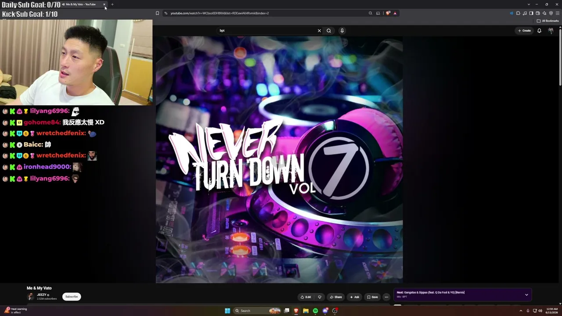Click the system tray microphone icon
Image resolution: width=562 pixels, height=316 pixels.
click(x=528, y=311)
